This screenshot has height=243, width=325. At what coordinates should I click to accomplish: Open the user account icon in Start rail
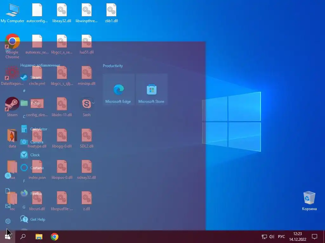coord(8,176)
